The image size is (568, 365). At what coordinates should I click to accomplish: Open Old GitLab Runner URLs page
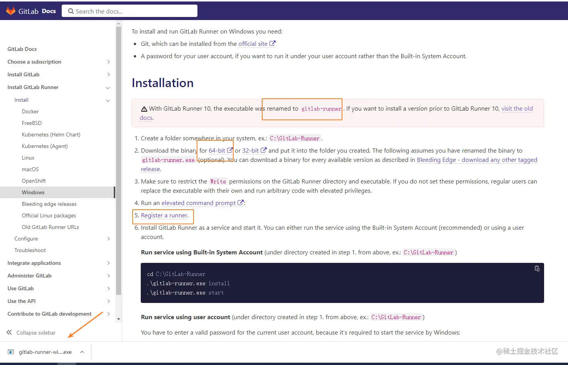[51, 227]
